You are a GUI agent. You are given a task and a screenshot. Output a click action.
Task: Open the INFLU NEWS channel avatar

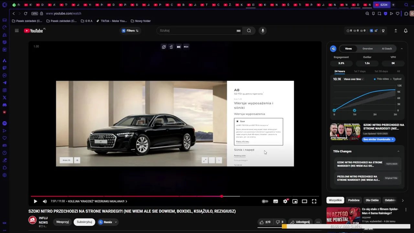point(32,220)
